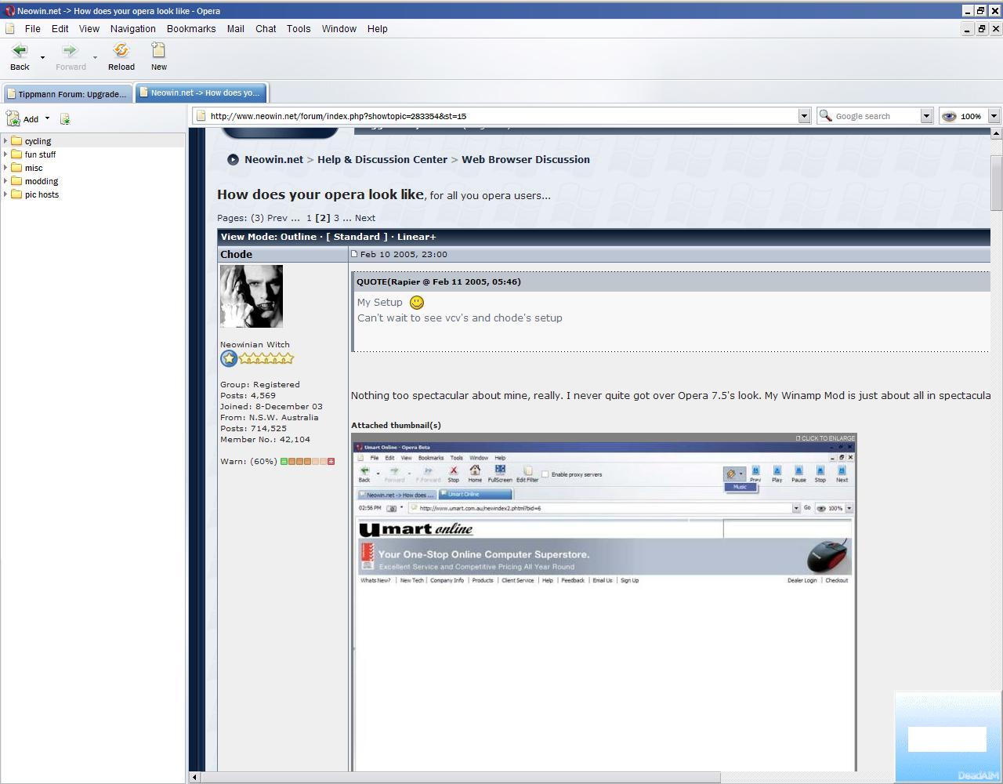
Task: Open the Chode user profile link
Action: pyautogui.click(x=236, y=254)
